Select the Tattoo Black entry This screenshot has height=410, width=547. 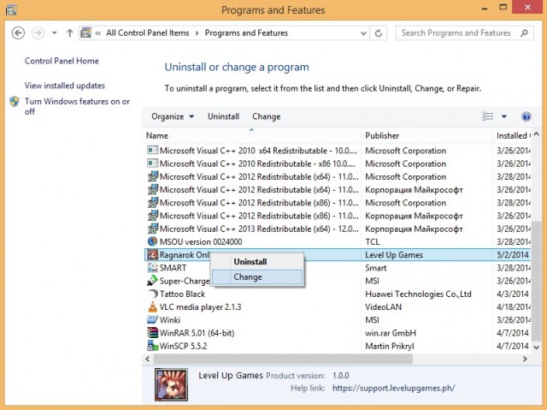point(337,294)
